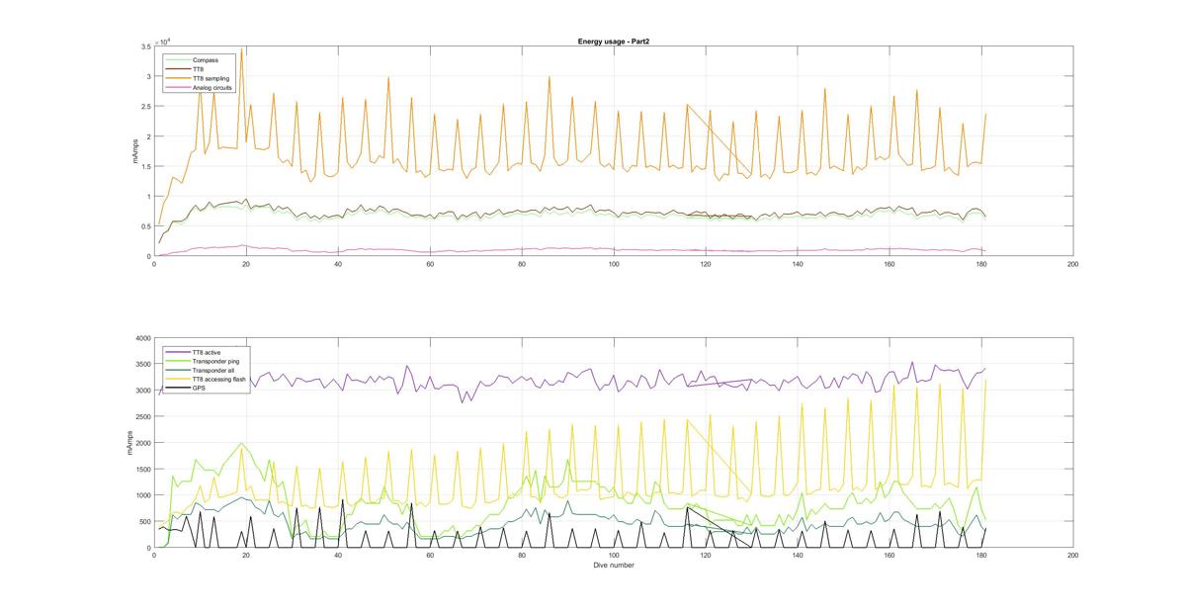Pick the "40" x-axis tick of upper plot
Image resolution: width=1186 pixels, height=615 pixels.
point(338,264)
